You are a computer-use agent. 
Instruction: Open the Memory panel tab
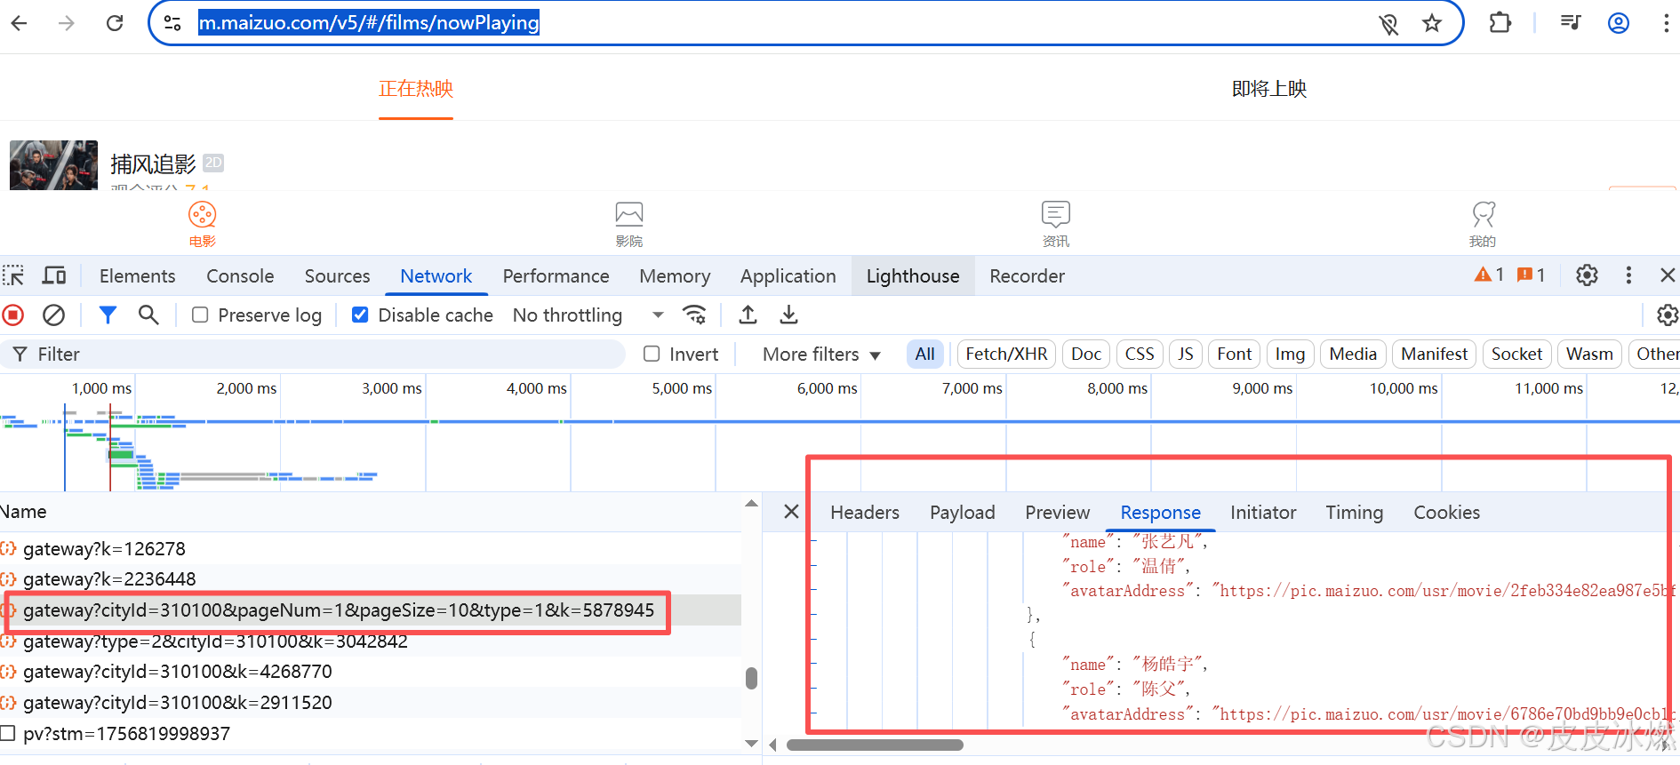(675, 275)
